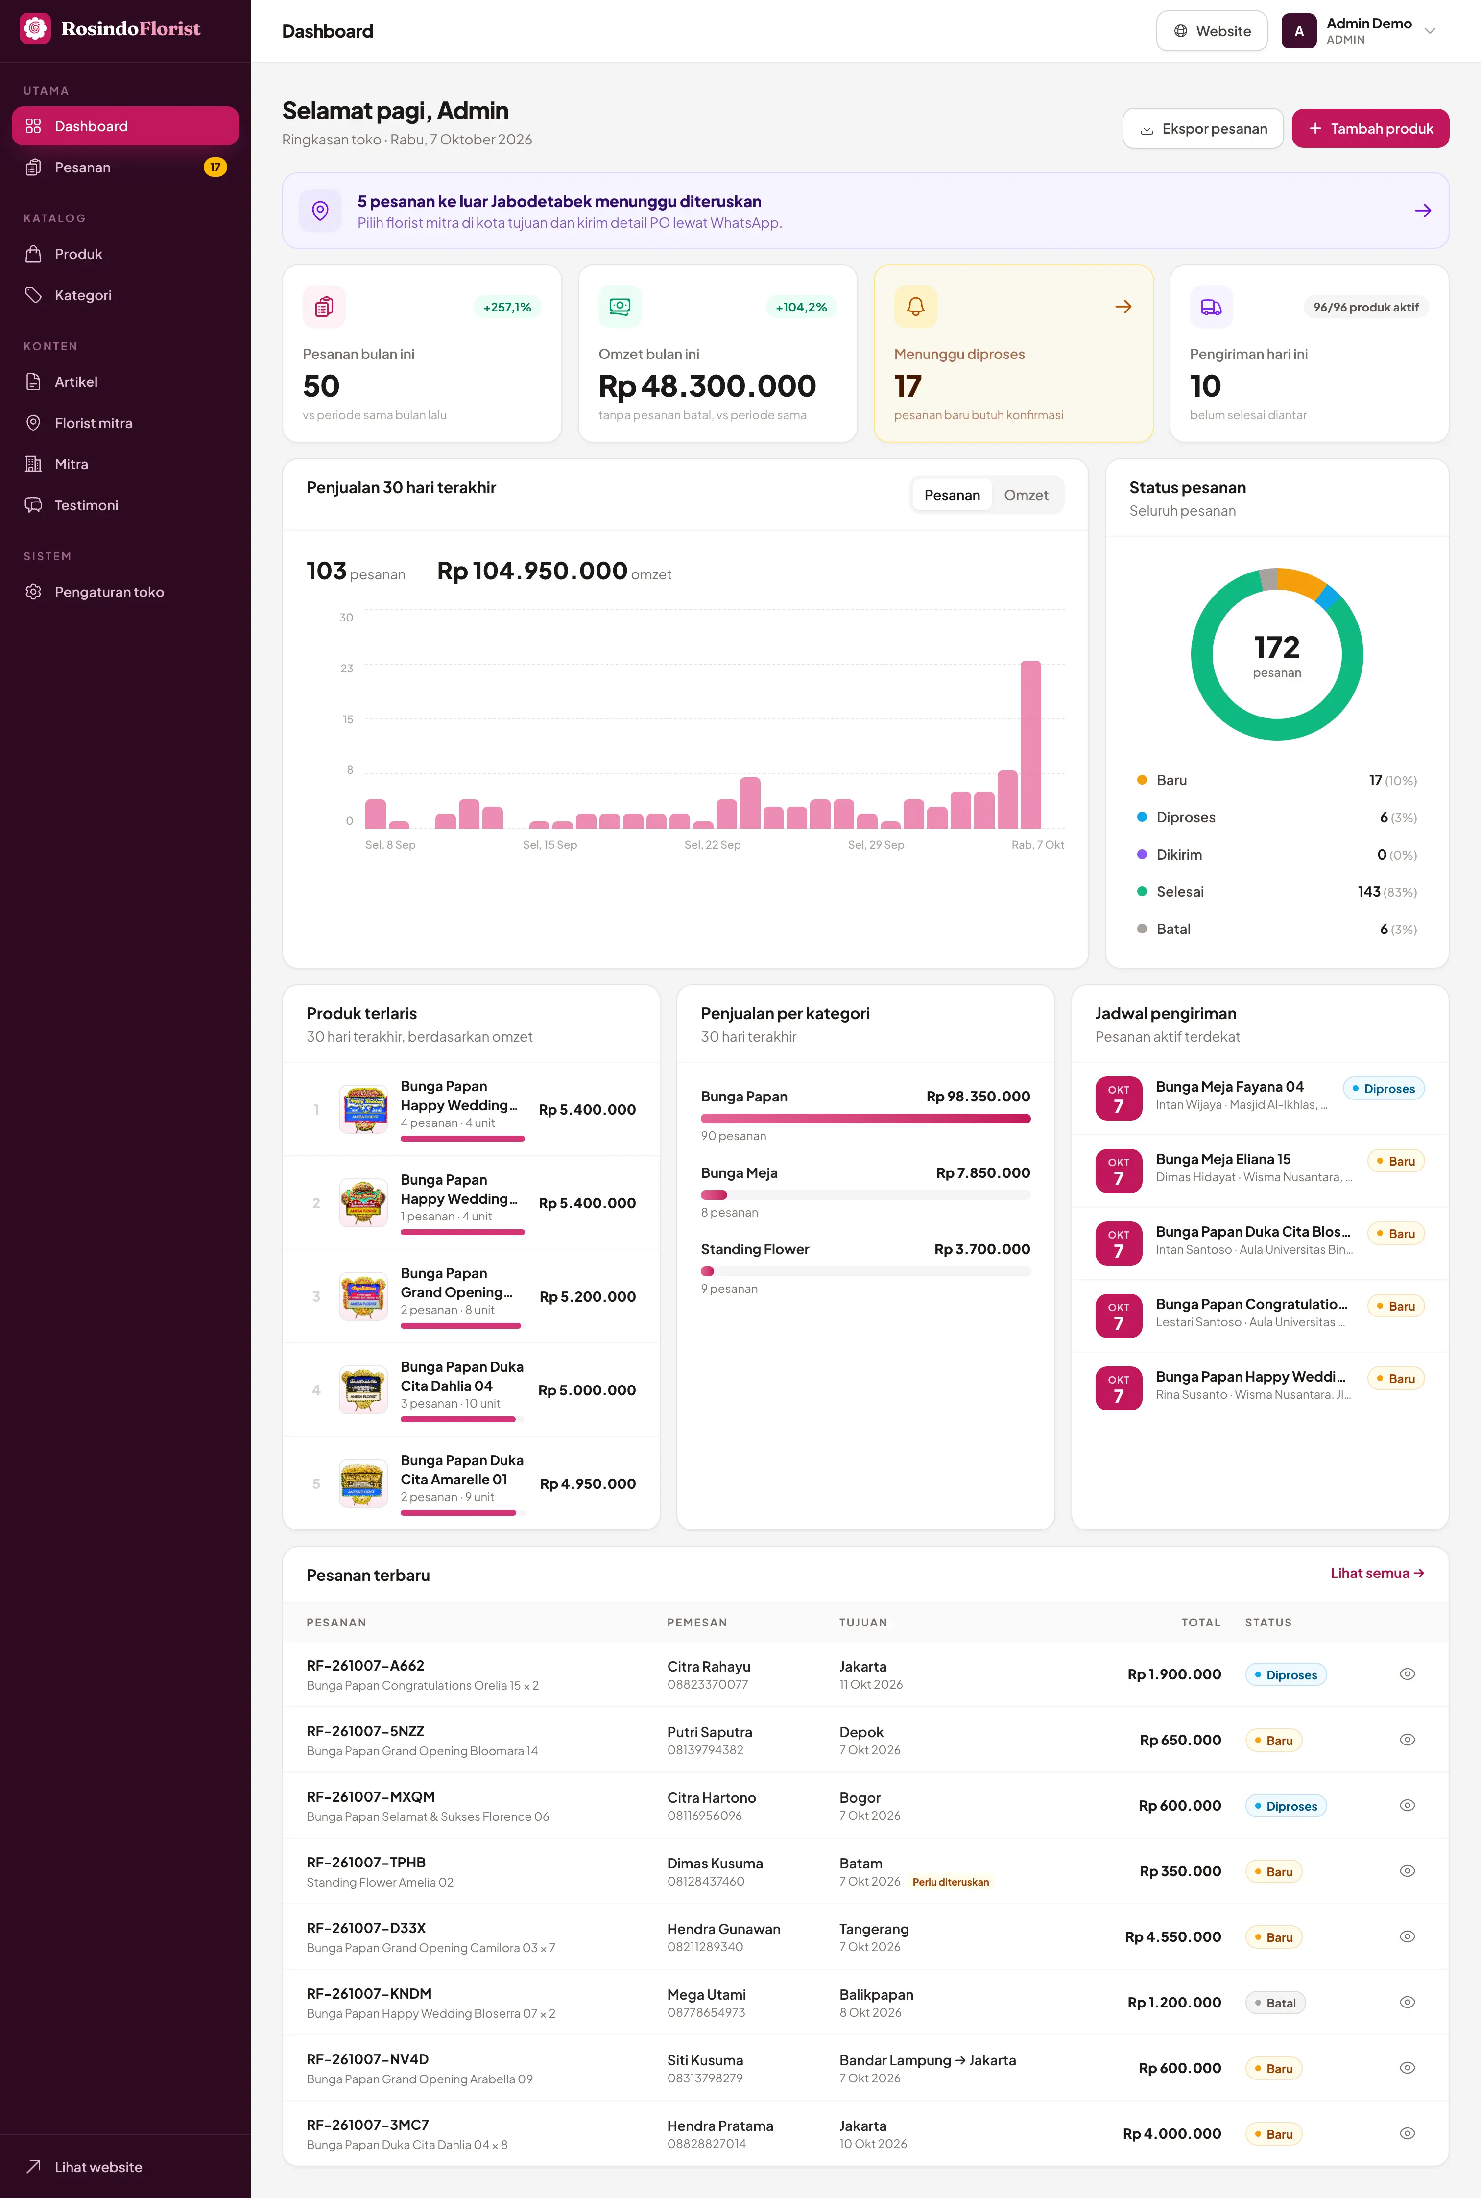This screenshot has height=2198, width=1481.
Task: Click the Florist mitra pin icon
Action: [33, 423]
